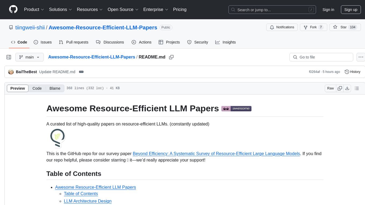Open the Raw file view

tap(330, 88)
